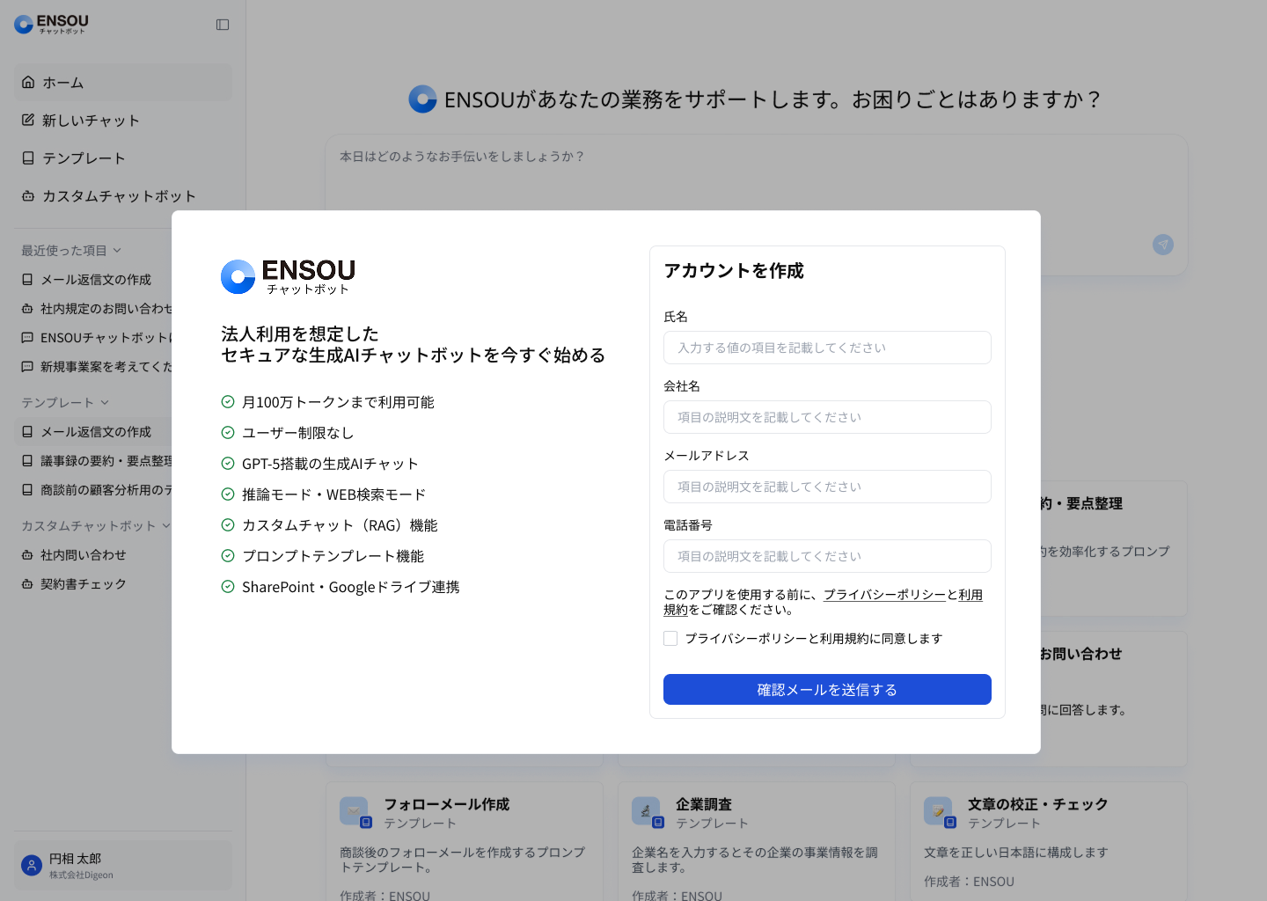Click the bot icon beside 社内問い合わせ
This screenshot has height=901, width=1267.
pyautogui.click(x=27, y=554)
